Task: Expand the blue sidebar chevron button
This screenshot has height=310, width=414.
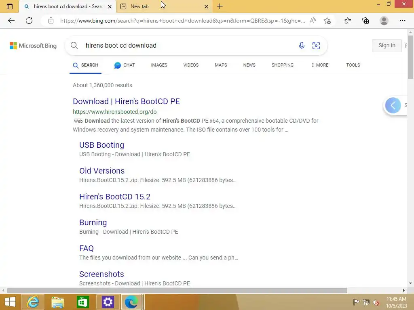Action: 393,105
